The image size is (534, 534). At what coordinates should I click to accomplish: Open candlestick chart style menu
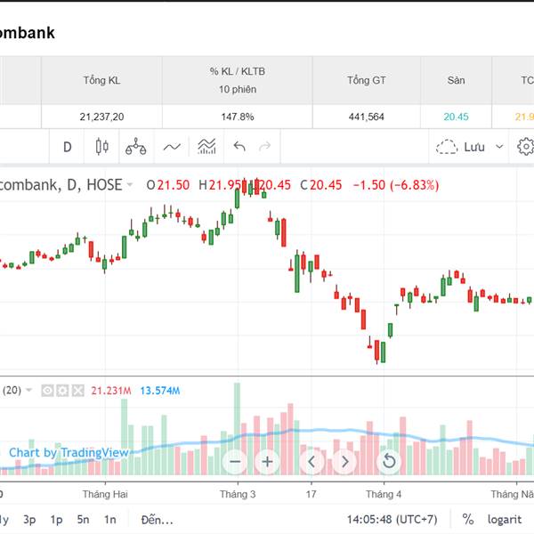[101, 147]
